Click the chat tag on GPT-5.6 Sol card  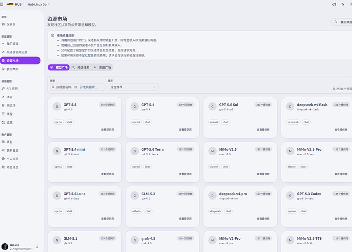(225, 122)
